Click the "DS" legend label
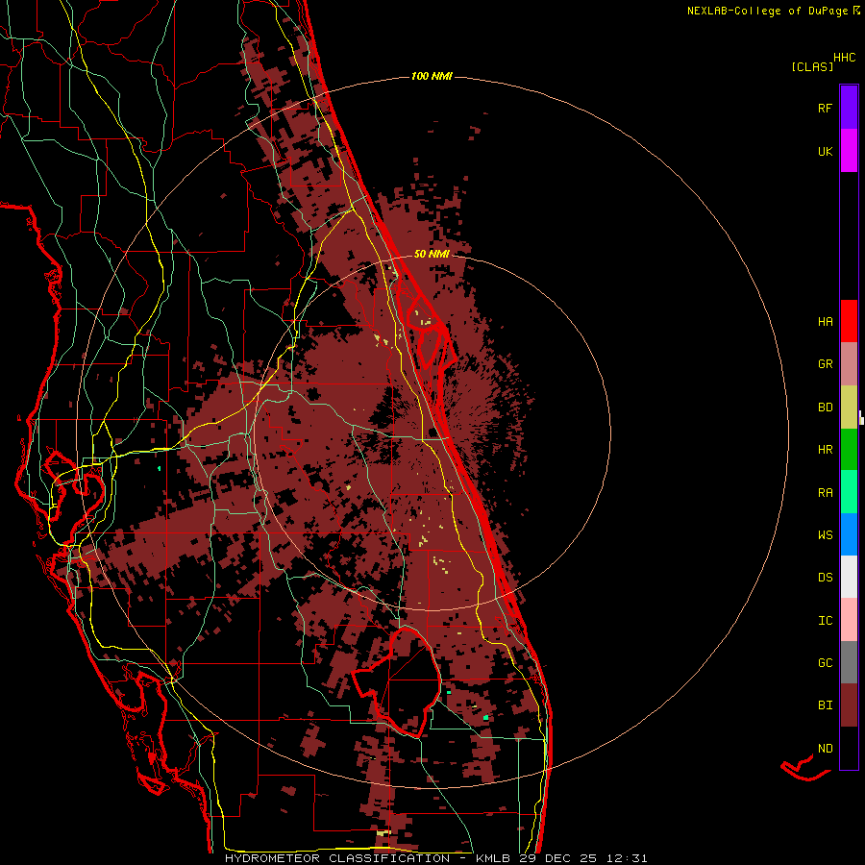865x865 pixels. coord(825,578)
